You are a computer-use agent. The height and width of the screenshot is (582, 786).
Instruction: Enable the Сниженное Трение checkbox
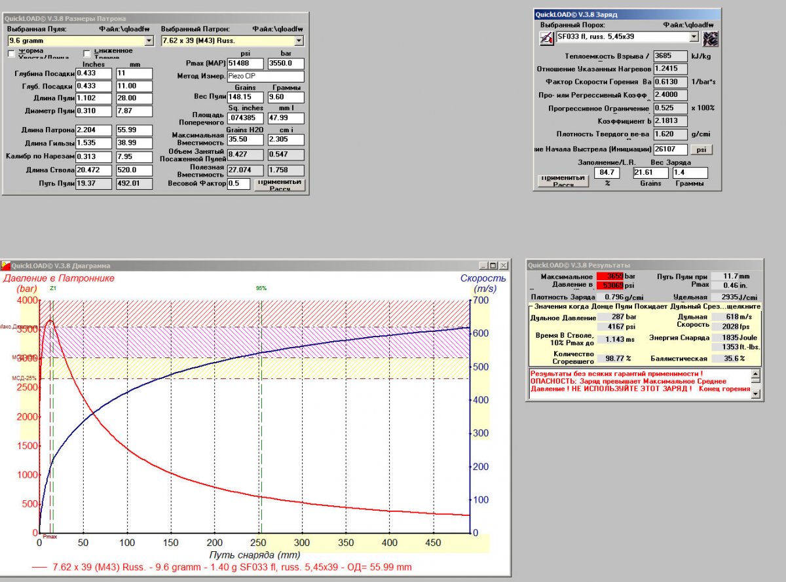[87, 53]
